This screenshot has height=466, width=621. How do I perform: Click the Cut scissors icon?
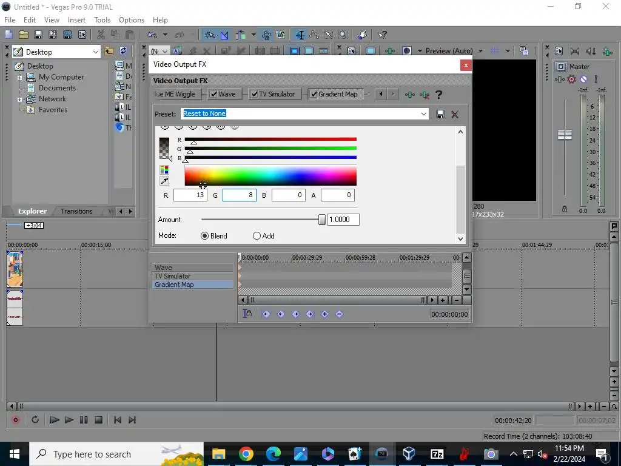coord(101,35)
